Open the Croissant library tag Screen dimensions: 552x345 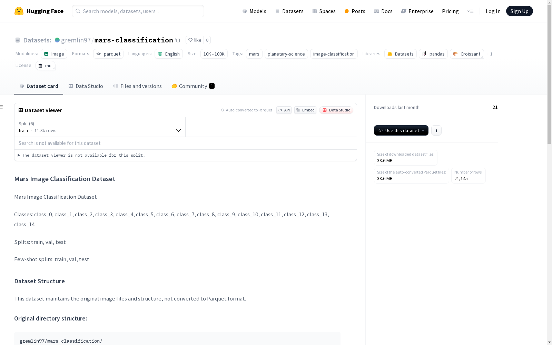click(467, 54)
